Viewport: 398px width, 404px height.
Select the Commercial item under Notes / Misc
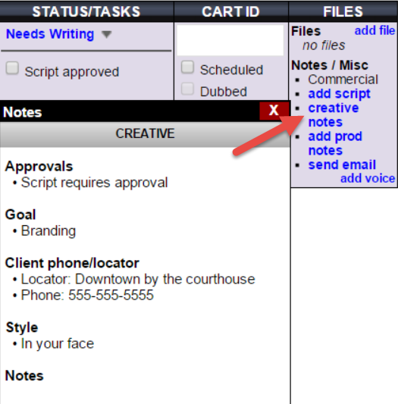(343, 80)
